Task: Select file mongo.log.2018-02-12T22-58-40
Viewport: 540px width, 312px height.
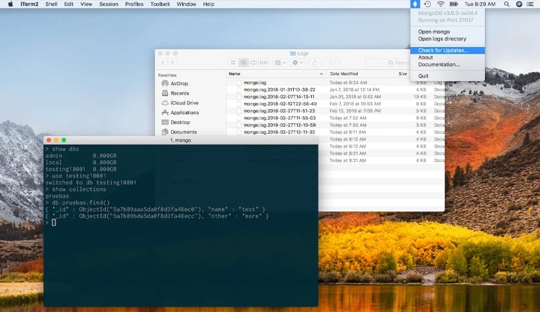Action: pos(335,104)
